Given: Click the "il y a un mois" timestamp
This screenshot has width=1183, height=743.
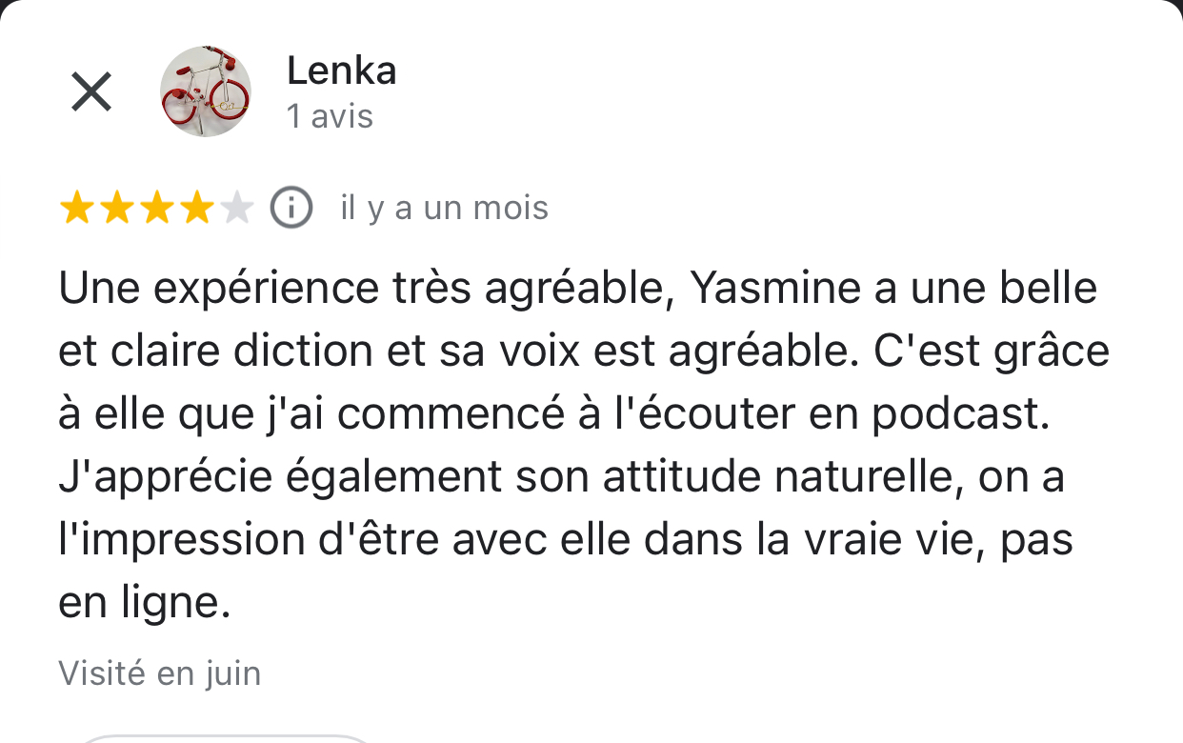Looking at the screenshot, I should click(x=444, y=208).
